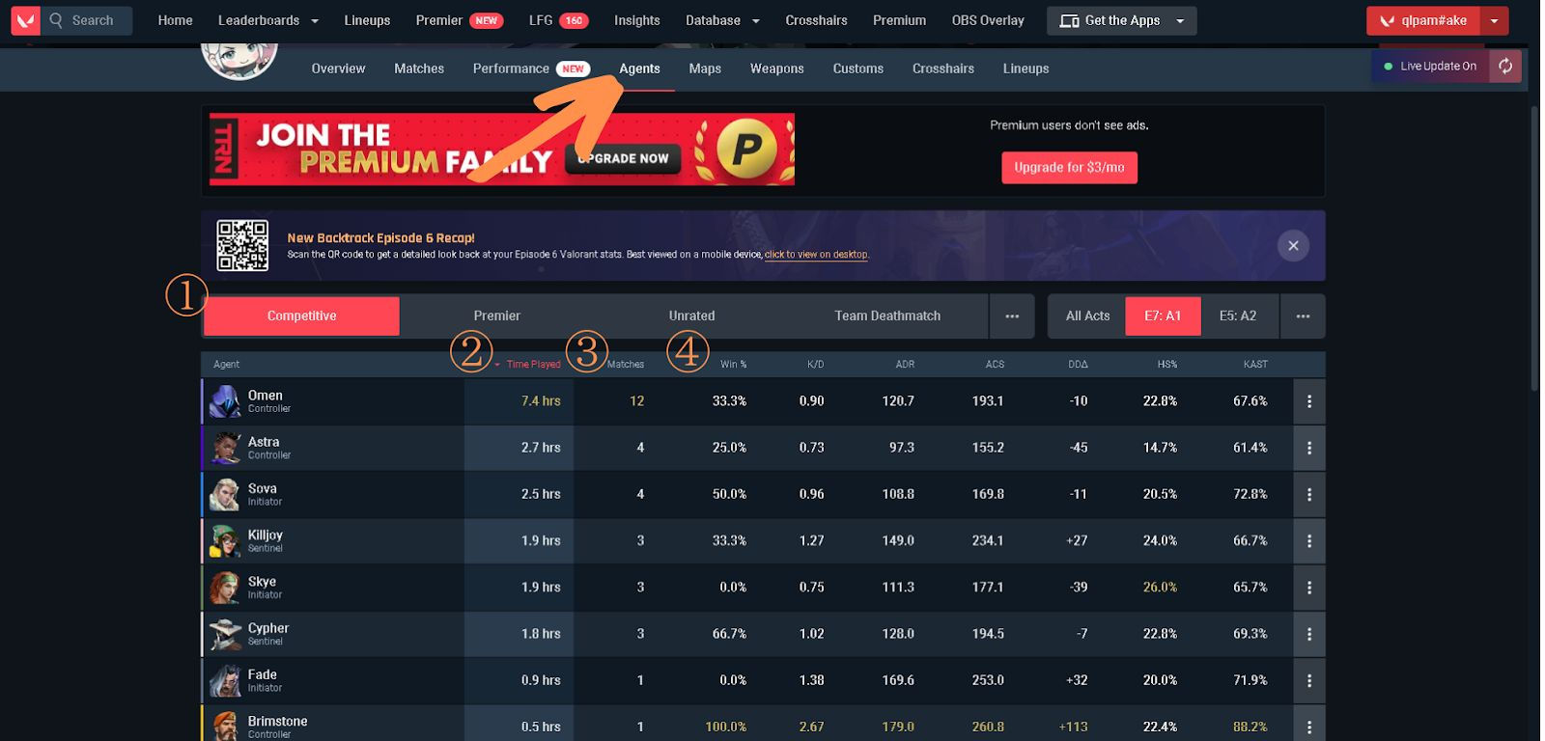Screen dimensions: 1545x741
Task: Click the Valorant tracker logo icon
Action: 25,20
